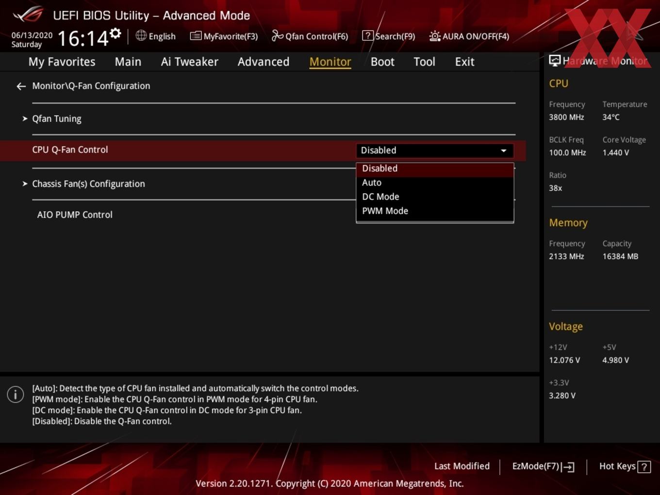The width and height of the screenshot is (660, 495).
Task: Click the ROG logo icon
Action: click(28, 15)
